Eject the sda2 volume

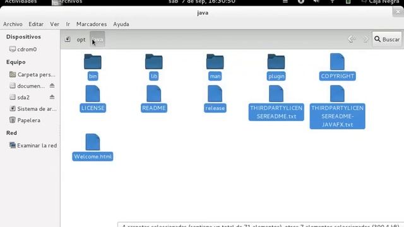(x=52, y=97)
